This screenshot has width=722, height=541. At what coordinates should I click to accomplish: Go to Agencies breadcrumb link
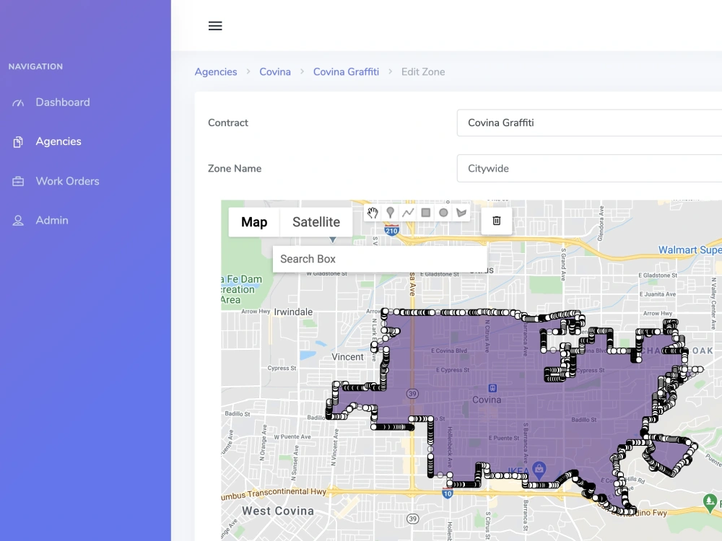[215, 71]
